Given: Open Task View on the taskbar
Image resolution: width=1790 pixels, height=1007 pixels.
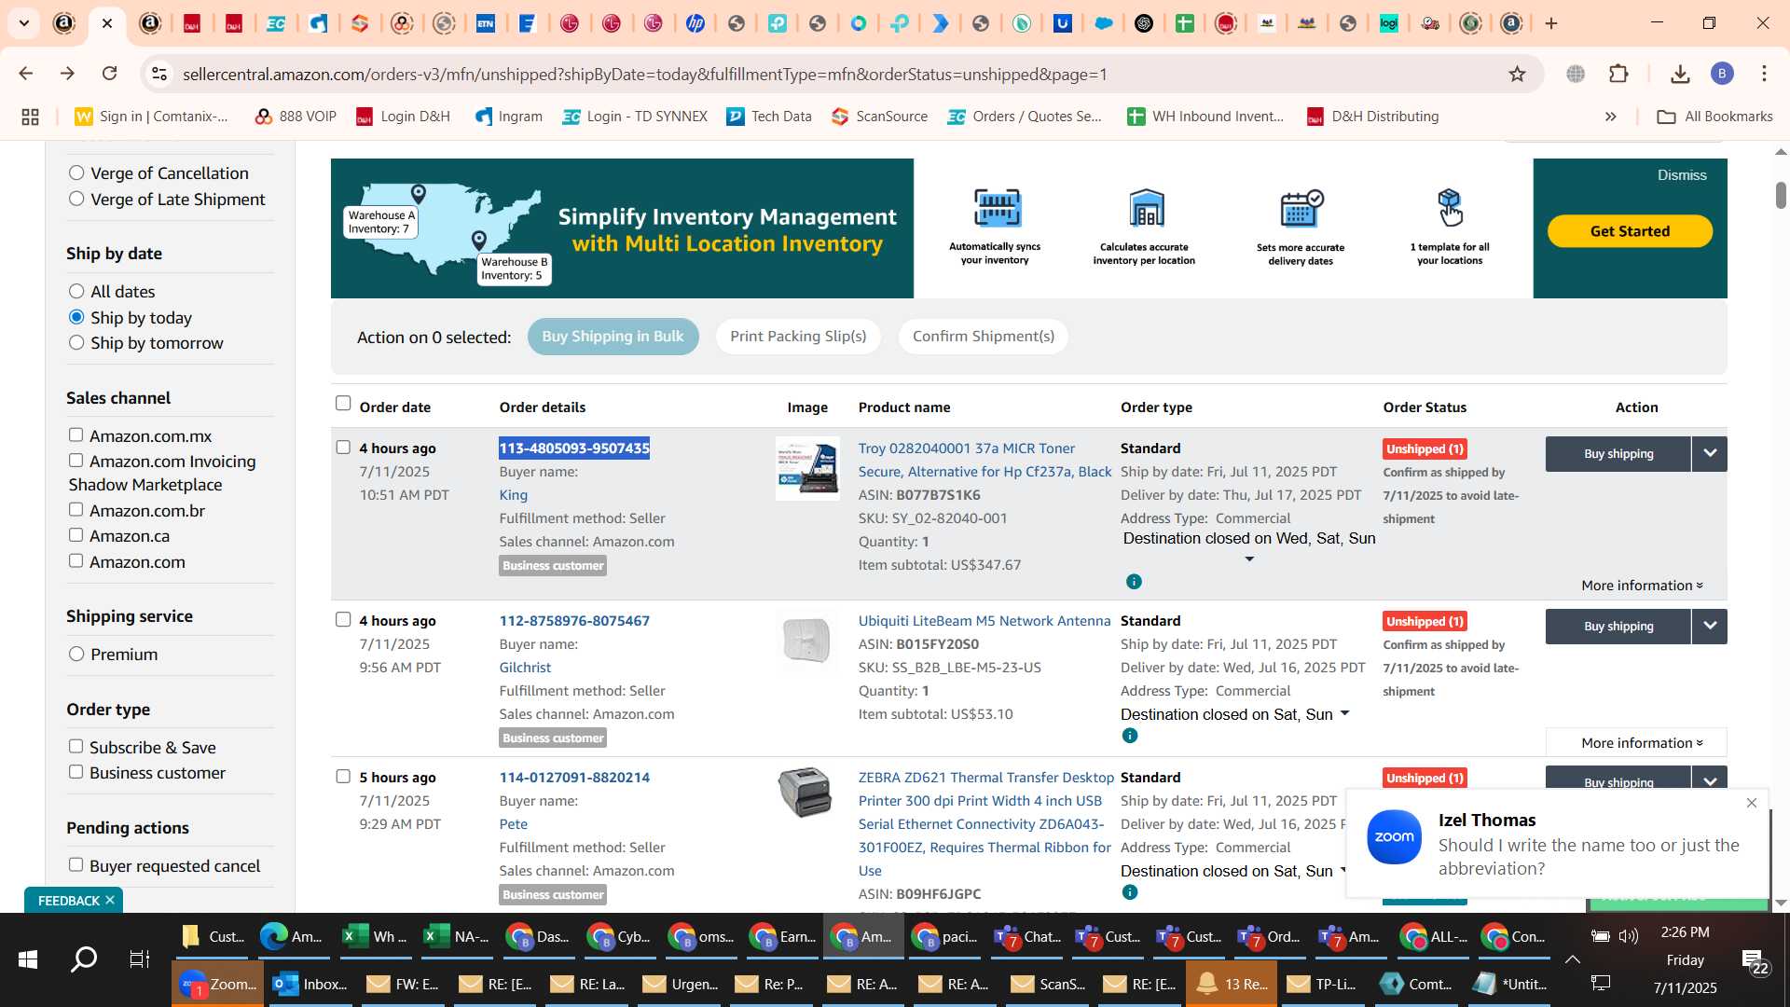Looking at the screenshot, I should (139, 959).
